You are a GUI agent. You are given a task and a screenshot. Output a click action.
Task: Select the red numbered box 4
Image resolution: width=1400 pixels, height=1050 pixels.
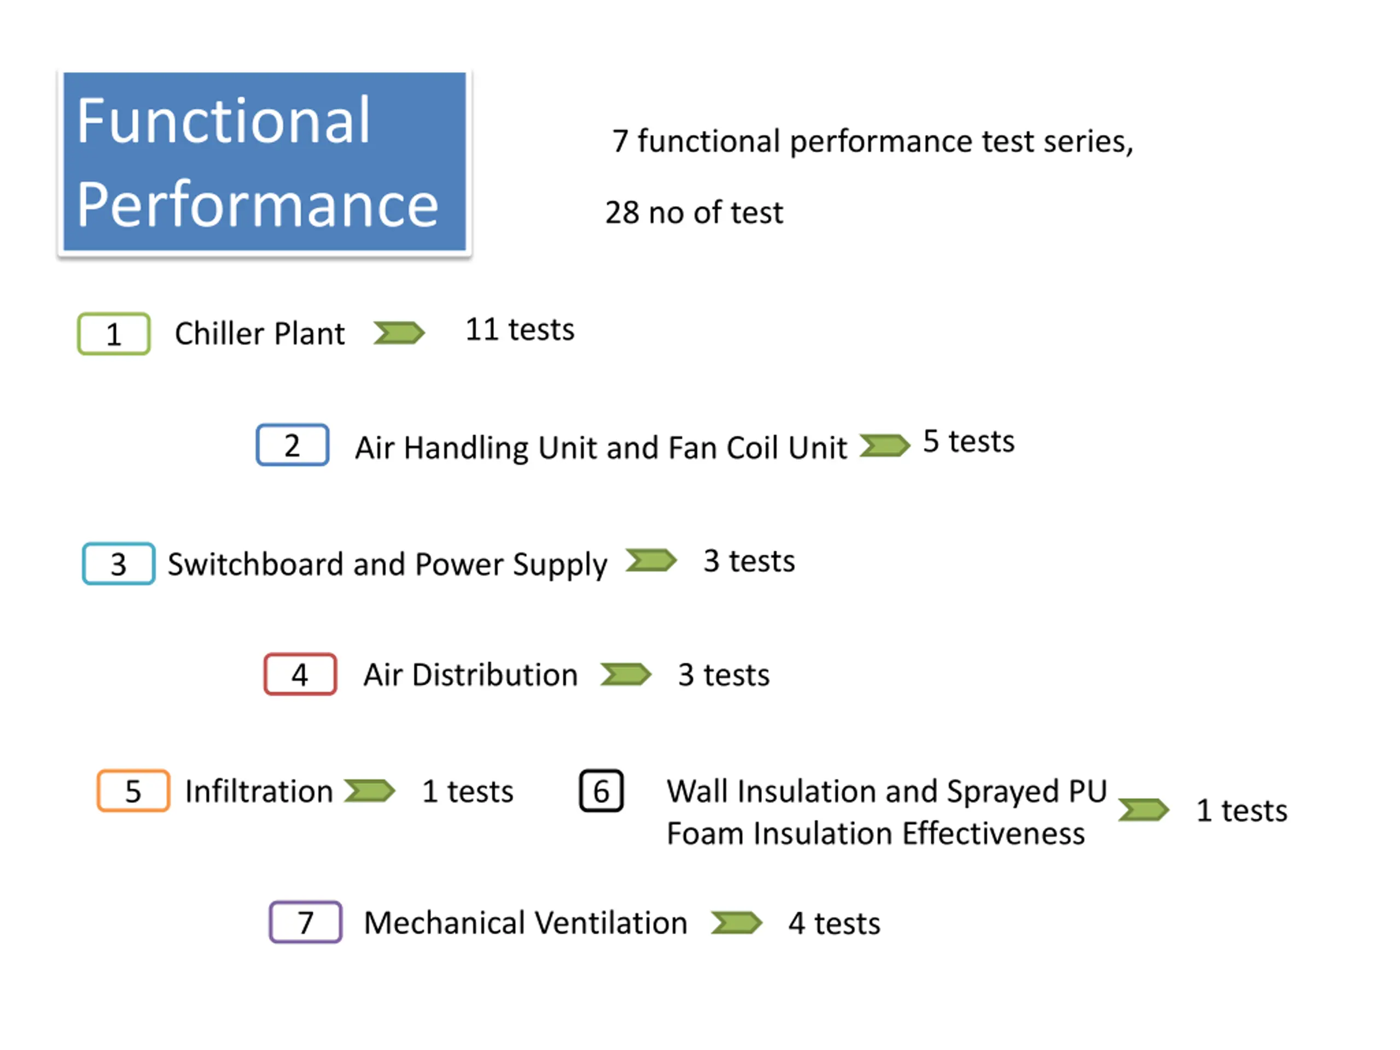(300, 674)
